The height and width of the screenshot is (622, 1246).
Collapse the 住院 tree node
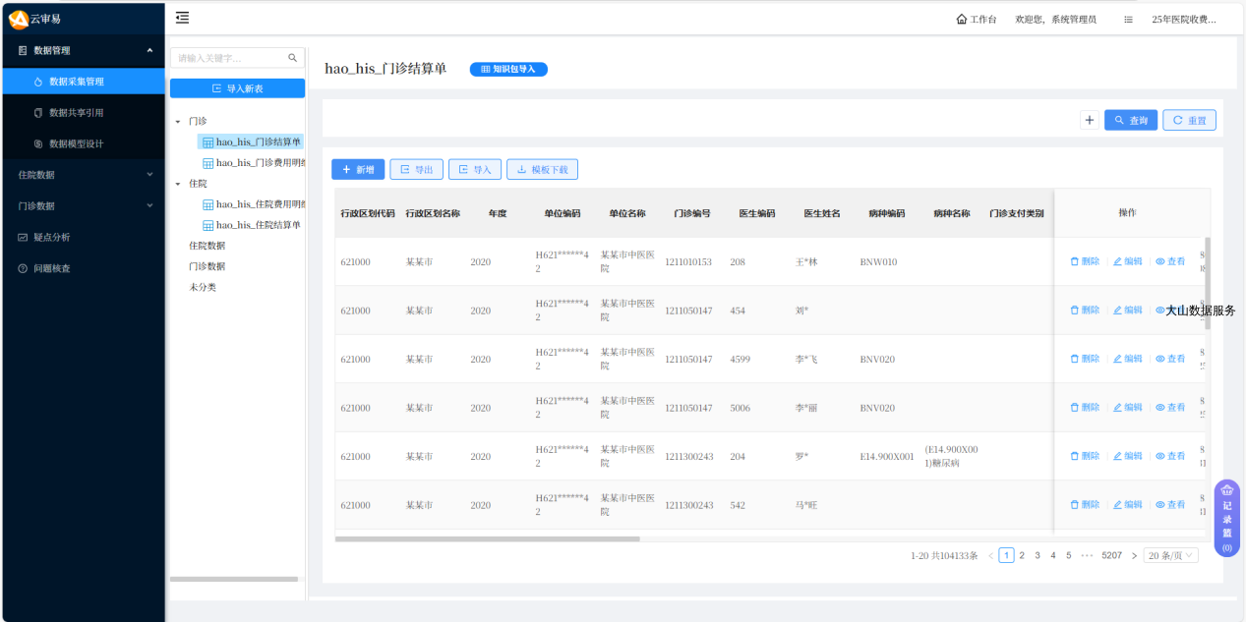pyautogui.click(x=178, y=184)
